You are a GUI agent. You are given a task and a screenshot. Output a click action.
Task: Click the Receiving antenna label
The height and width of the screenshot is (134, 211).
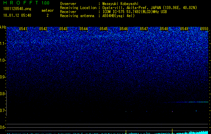[x=77, y=16]
